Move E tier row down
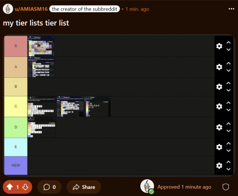This screenshot has height=196, width=238. pyautogui.click(x=228, y=150)
